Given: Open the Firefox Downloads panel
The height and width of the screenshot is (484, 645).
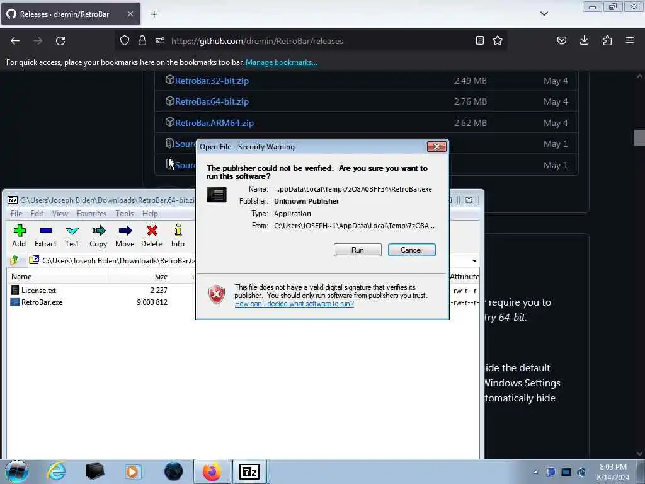Looking at the screenshot, I should coord(584,41).
